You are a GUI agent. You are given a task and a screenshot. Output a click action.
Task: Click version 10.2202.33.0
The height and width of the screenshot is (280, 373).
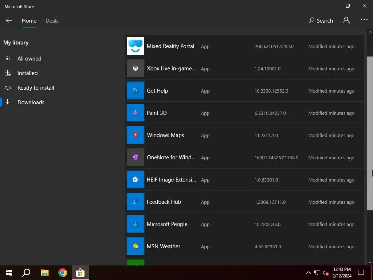267,224
